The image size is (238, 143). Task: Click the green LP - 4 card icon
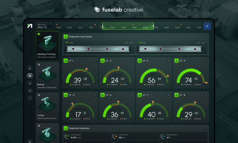(176, 61)
